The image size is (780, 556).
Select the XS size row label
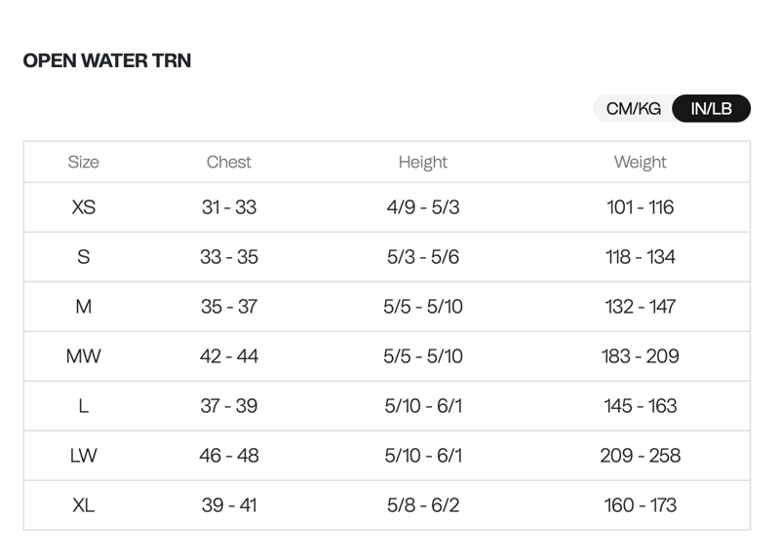84,207
